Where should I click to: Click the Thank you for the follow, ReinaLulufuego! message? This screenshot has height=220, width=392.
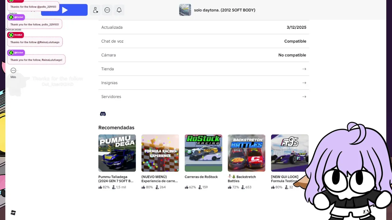click(36, 60)
